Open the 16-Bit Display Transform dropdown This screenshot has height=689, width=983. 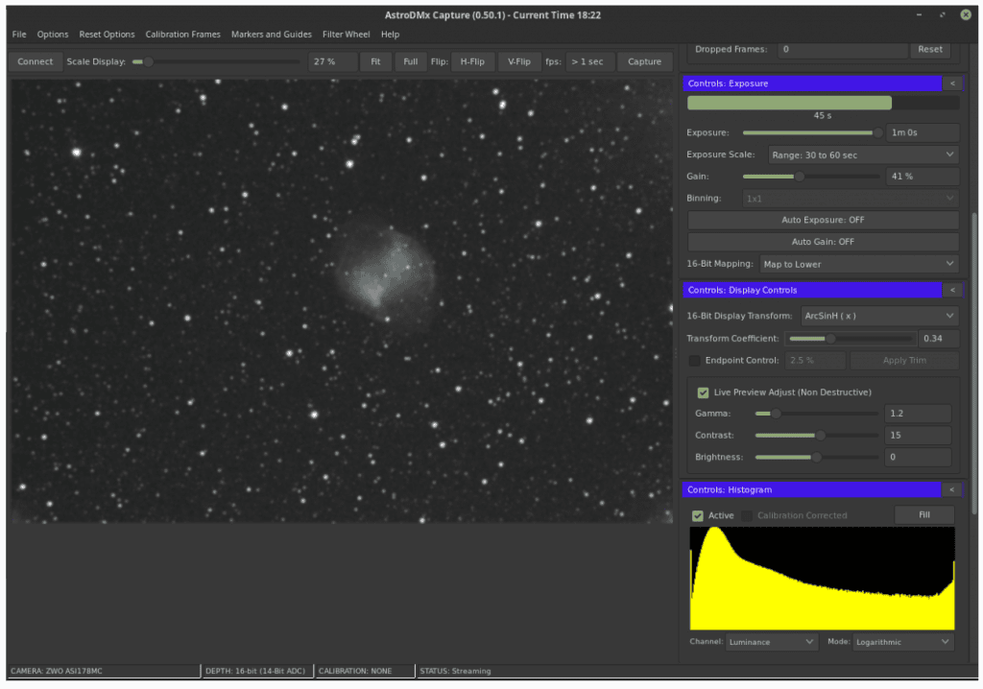click(x=878, y=316)
